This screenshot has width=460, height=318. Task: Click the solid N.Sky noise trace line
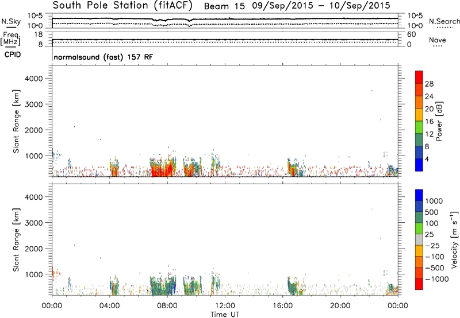[225, 19]
